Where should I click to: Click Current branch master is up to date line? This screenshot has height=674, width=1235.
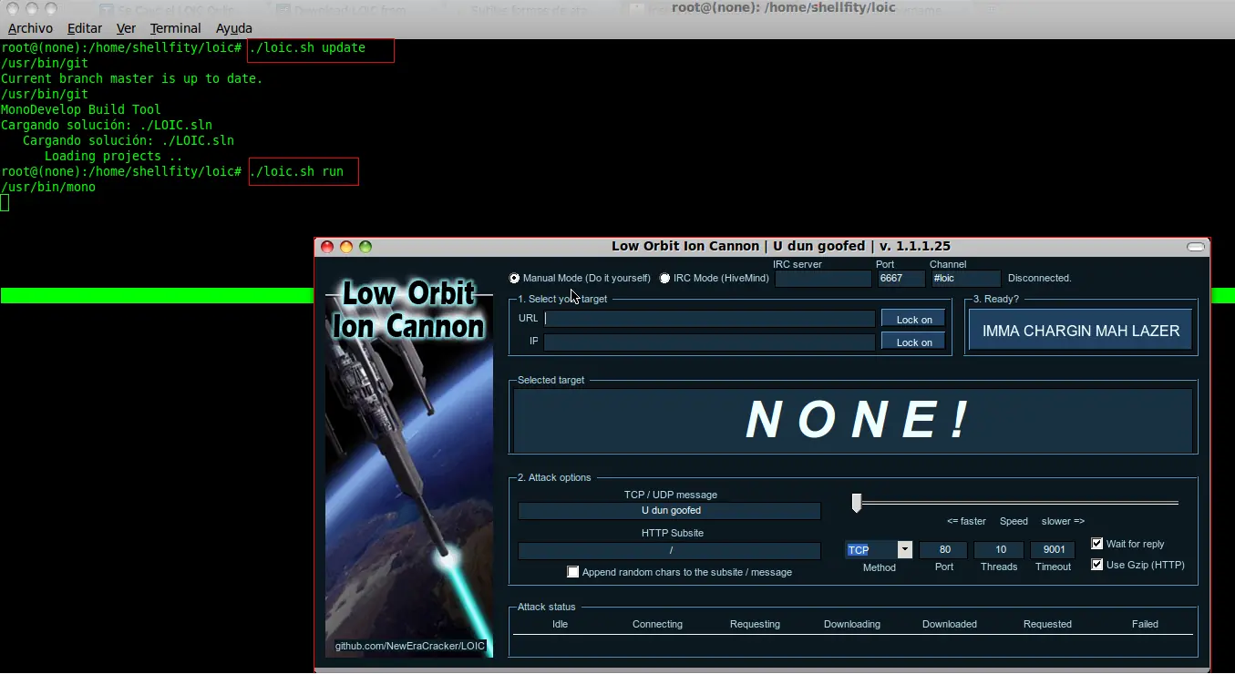point(131,79)
